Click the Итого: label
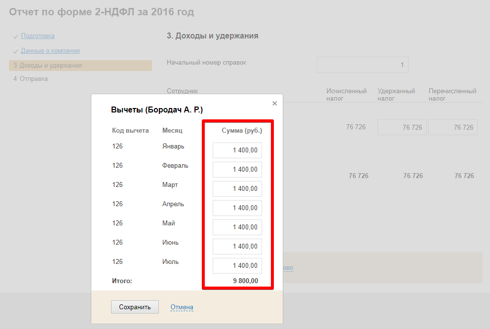The image size is (490, 329). pos(122,281)
